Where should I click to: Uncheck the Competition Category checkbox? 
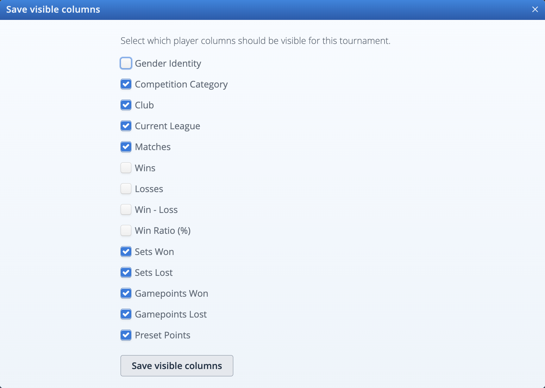(x=126, y=84)
